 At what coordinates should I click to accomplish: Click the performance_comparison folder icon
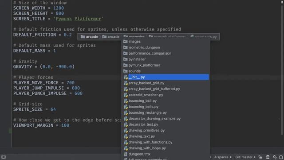pyautogui.click(x=125, y=53)
